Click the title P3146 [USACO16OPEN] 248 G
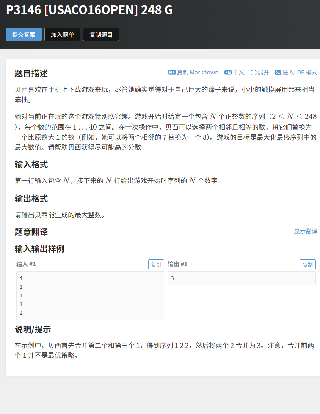Screen dimensions: 320x414 click(89, 10)
